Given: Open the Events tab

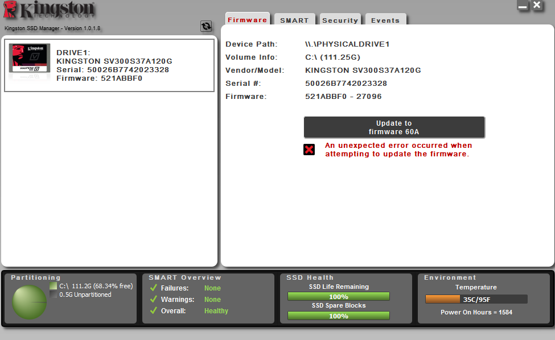Looking at the screenshot, I should 385,20.
